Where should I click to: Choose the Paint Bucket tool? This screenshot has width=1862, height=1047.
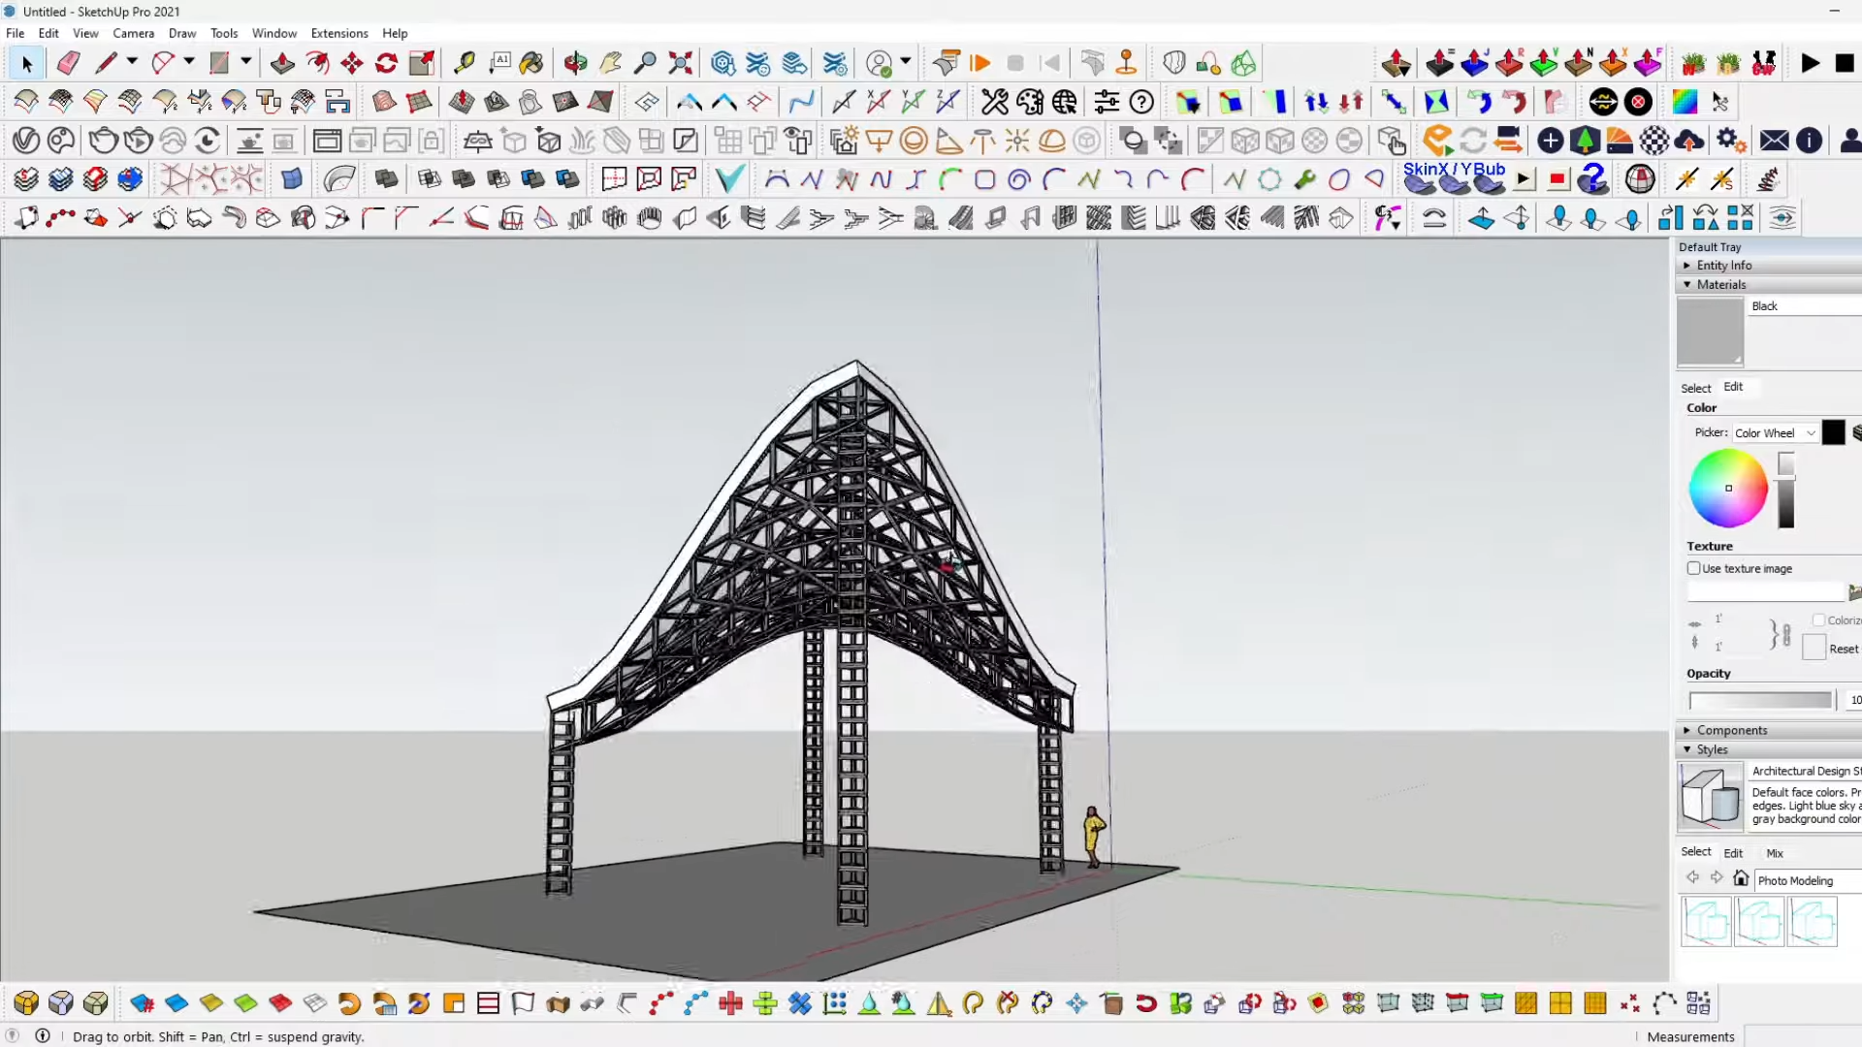tap(531, 64)
